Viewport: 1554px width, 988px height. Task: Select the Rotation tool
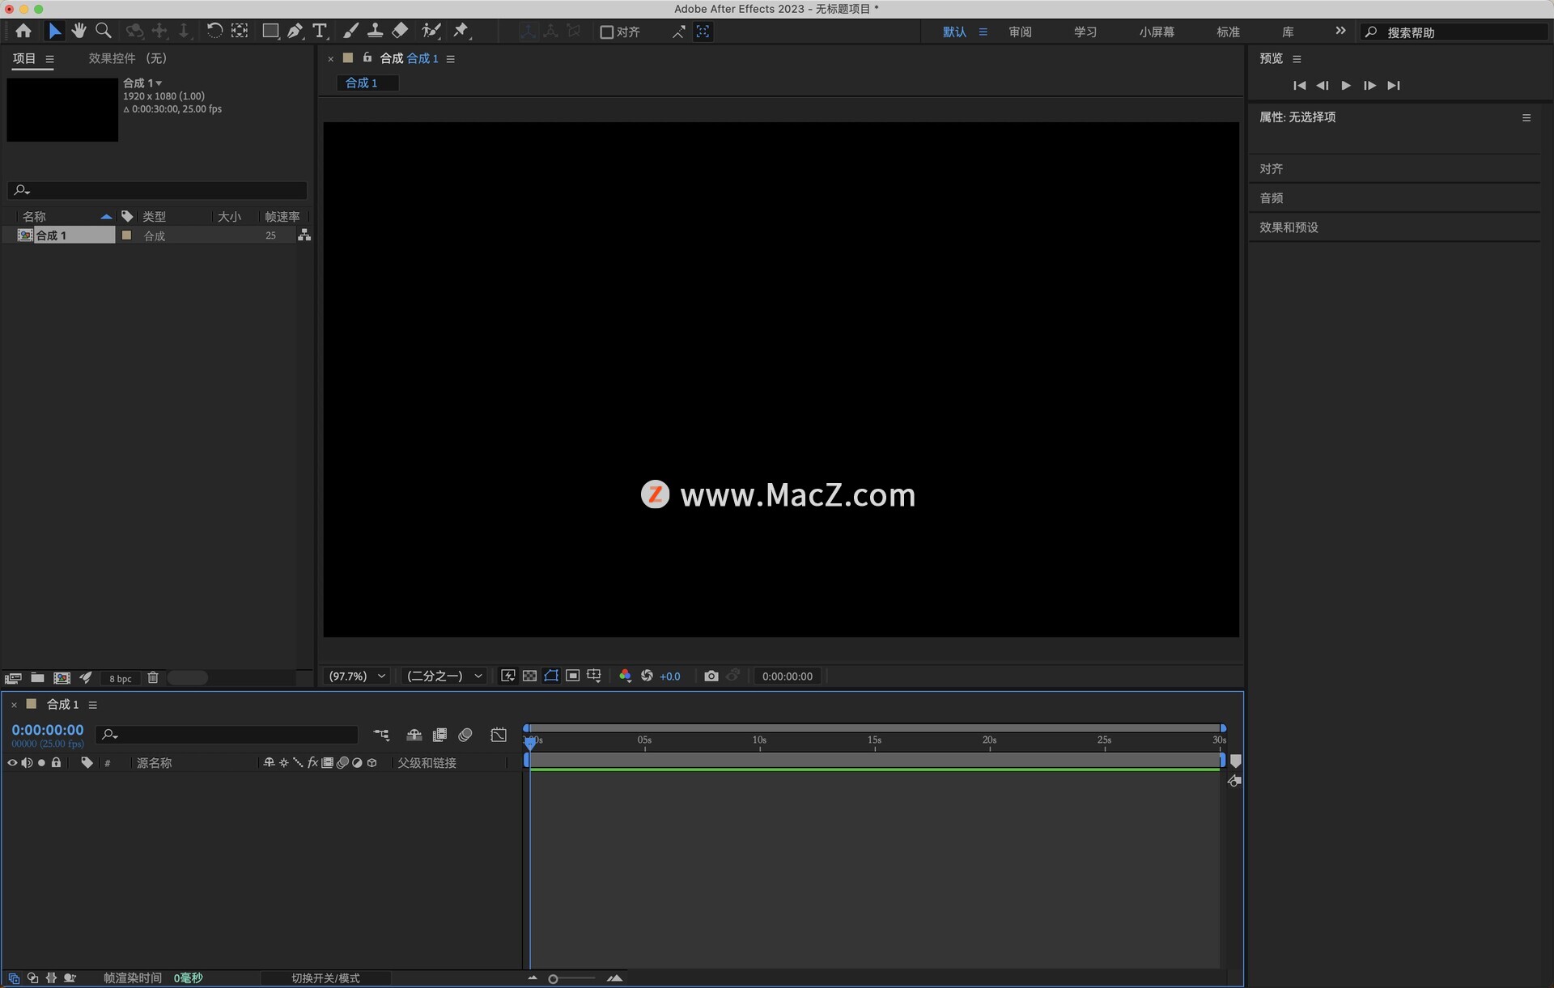214,31
